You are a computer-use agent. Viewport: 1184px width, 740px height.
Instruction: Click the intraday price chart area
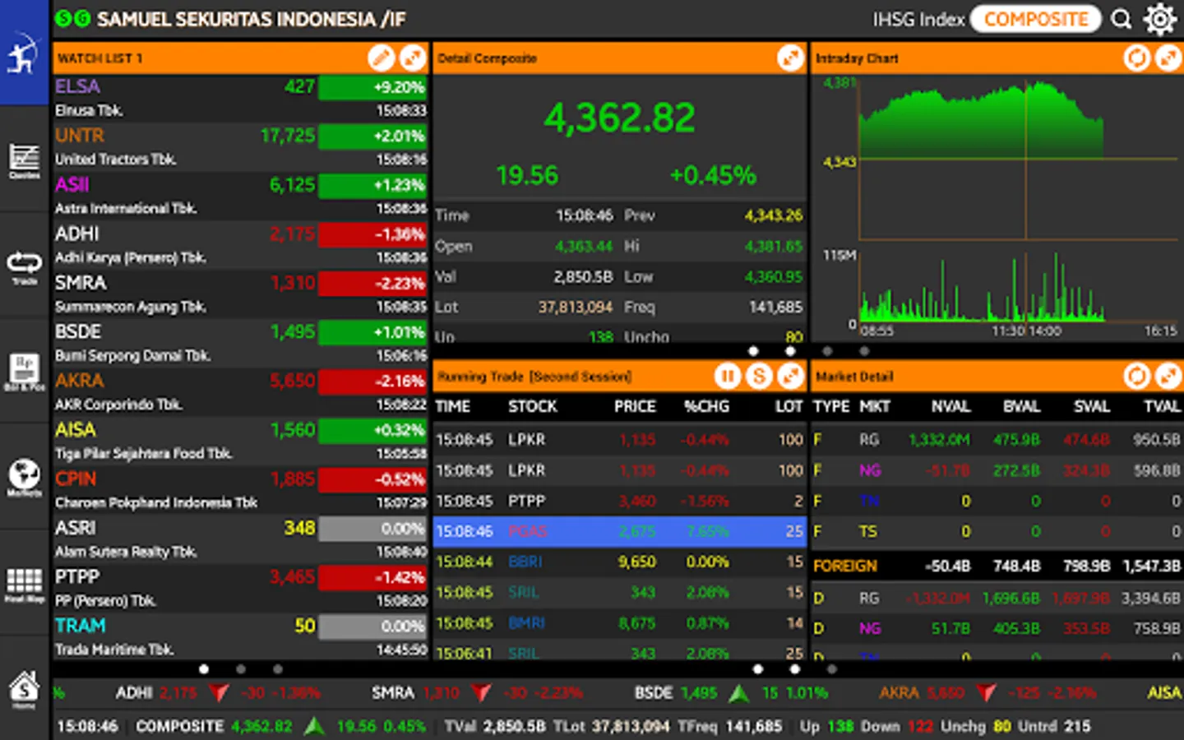[1020, 159]
